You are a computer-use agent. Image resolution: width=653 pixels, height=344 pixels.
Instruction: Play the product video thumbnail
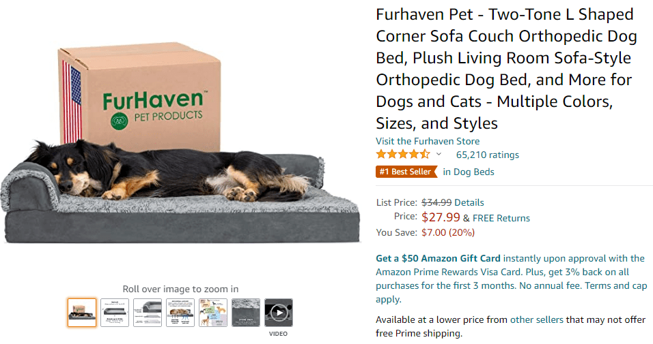pos(279,313)
